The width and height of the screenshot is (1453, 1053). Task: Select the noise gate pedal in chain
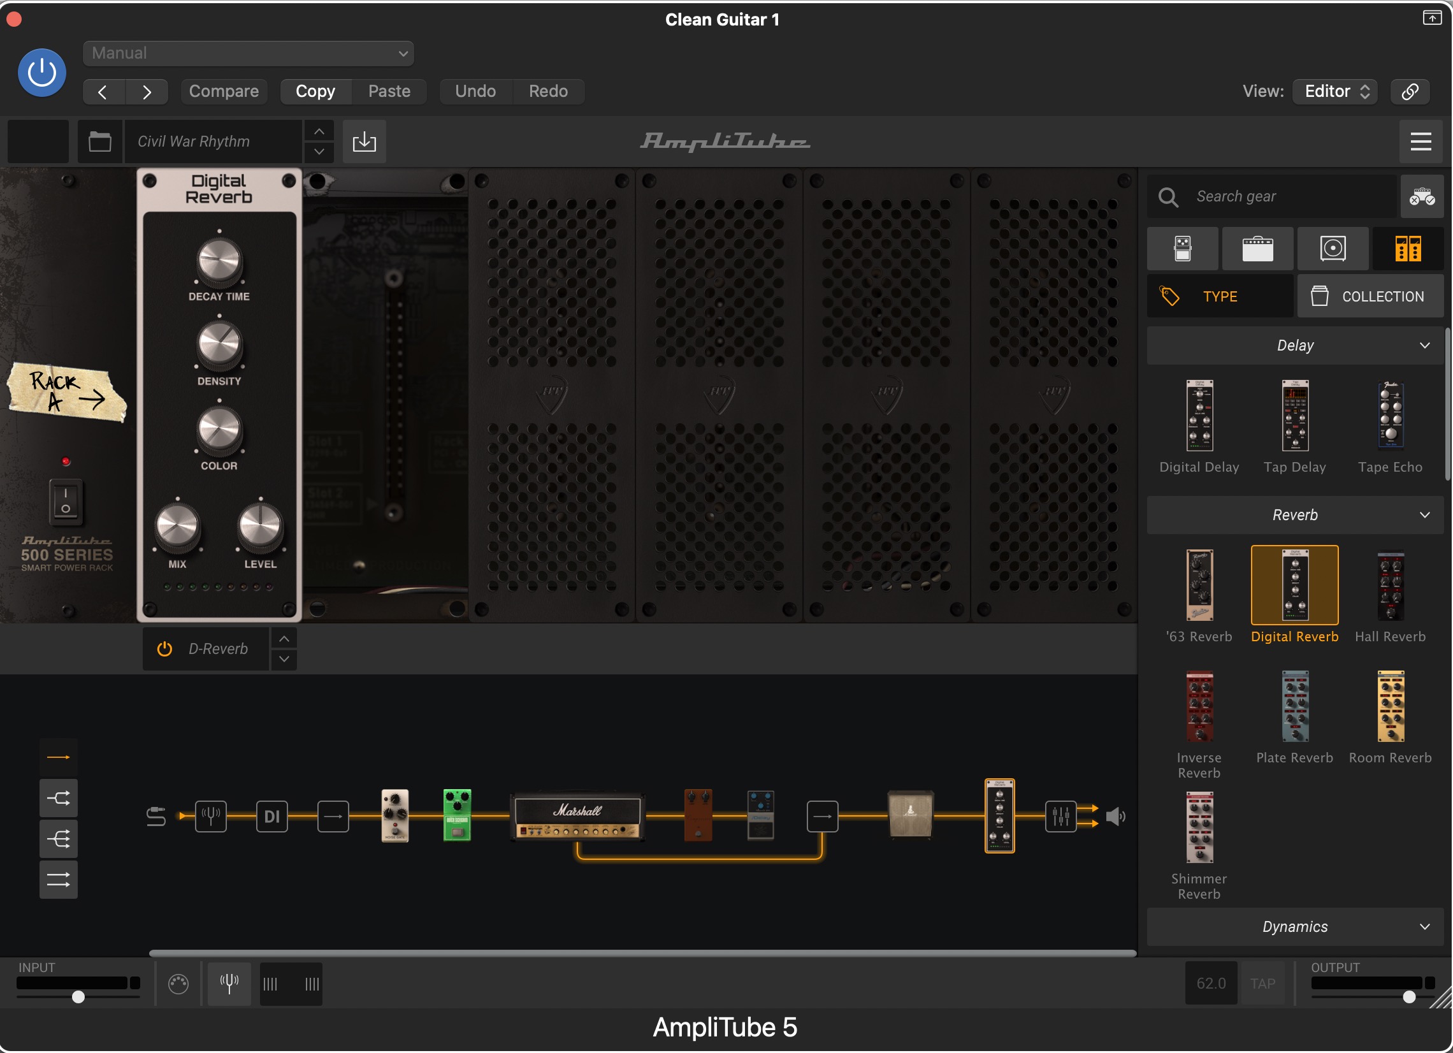click(394, 816)
